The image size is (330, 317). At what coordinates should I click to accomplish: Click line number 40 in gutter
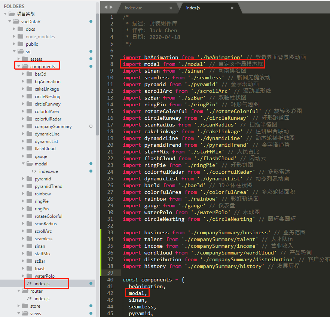tap(110, 280)
